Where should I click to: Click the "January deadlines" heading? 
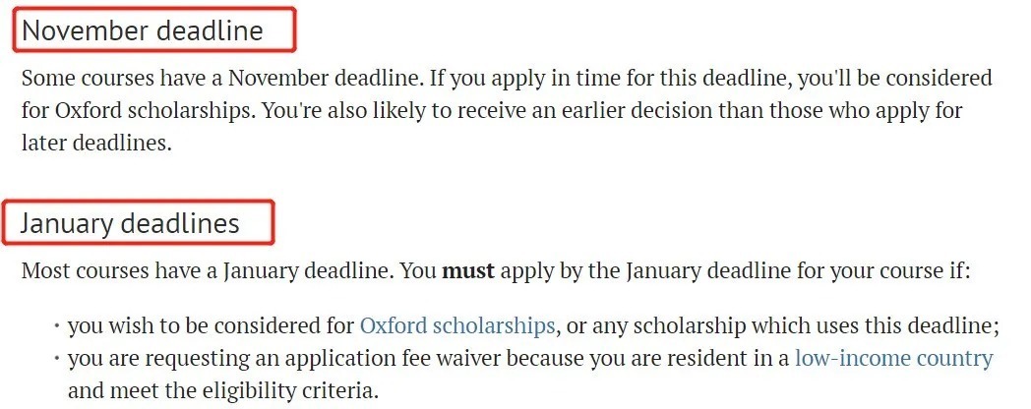click(131, 223)
